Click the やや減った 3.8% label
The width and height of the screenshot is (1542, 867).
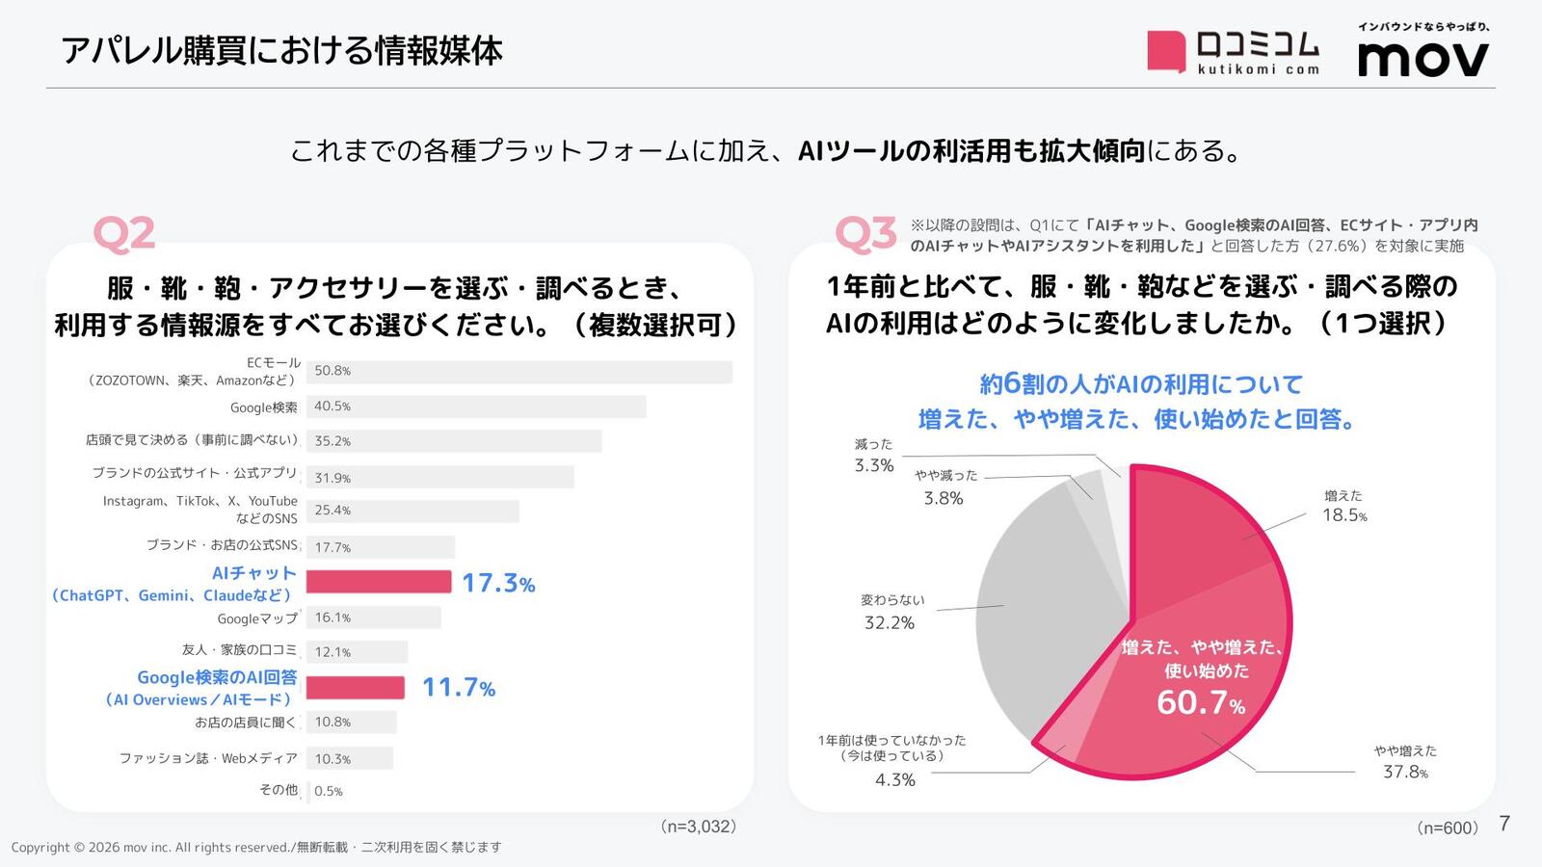pos(944,487)
